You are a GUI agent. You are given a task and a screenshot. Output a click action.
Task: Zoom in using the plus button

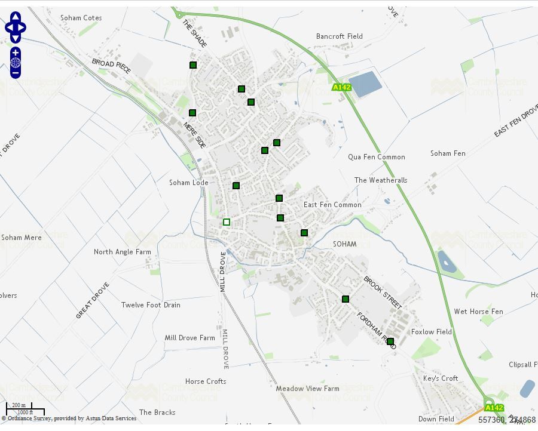click(x=16, y=53)
